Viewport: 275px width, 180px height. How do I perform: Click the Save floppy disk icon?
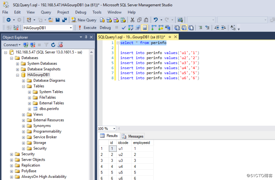tap(58, 20)
